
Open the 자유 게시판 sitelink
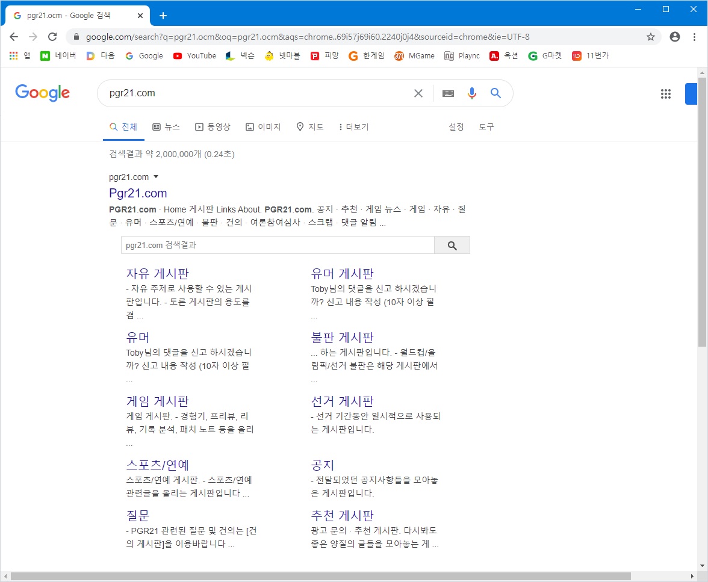[x=157, y=274]
